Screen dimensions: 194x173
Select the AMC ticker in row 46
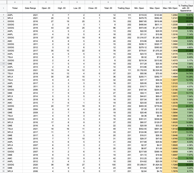click(x=15, y=158)
